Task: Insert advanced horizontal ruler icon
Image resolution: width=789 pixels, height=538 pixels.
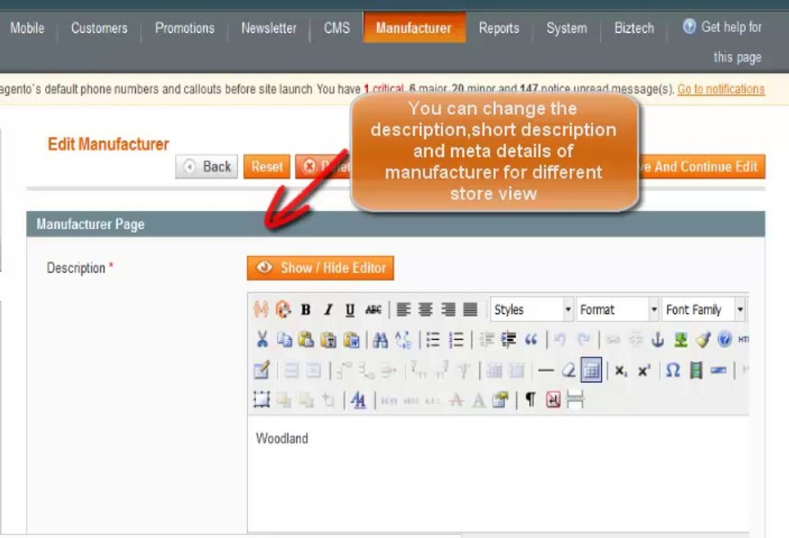Action: (x=718, y=371)
